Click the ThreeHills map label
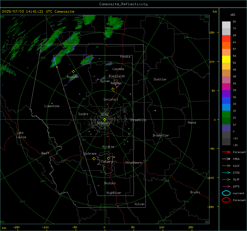This screenshot has width=247, height=231. click(138, 120)
